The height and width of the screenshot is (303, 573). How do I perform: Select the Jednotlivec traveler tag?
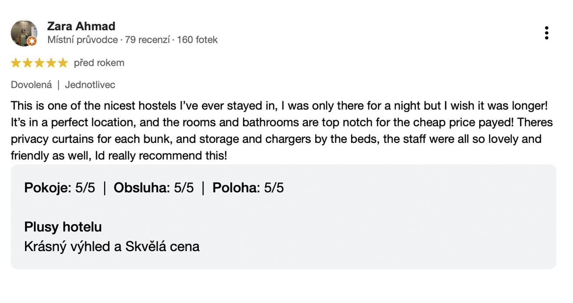(90, 85)
